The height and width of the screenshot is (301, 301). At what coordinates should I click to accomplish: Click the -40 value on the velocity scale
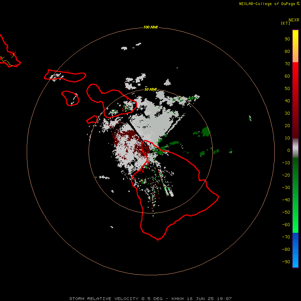(x=286, y=200)
